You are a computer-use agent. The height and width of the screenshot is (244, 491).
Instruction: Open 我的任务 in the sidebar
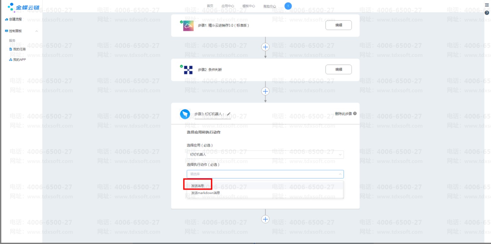(19, 49)
